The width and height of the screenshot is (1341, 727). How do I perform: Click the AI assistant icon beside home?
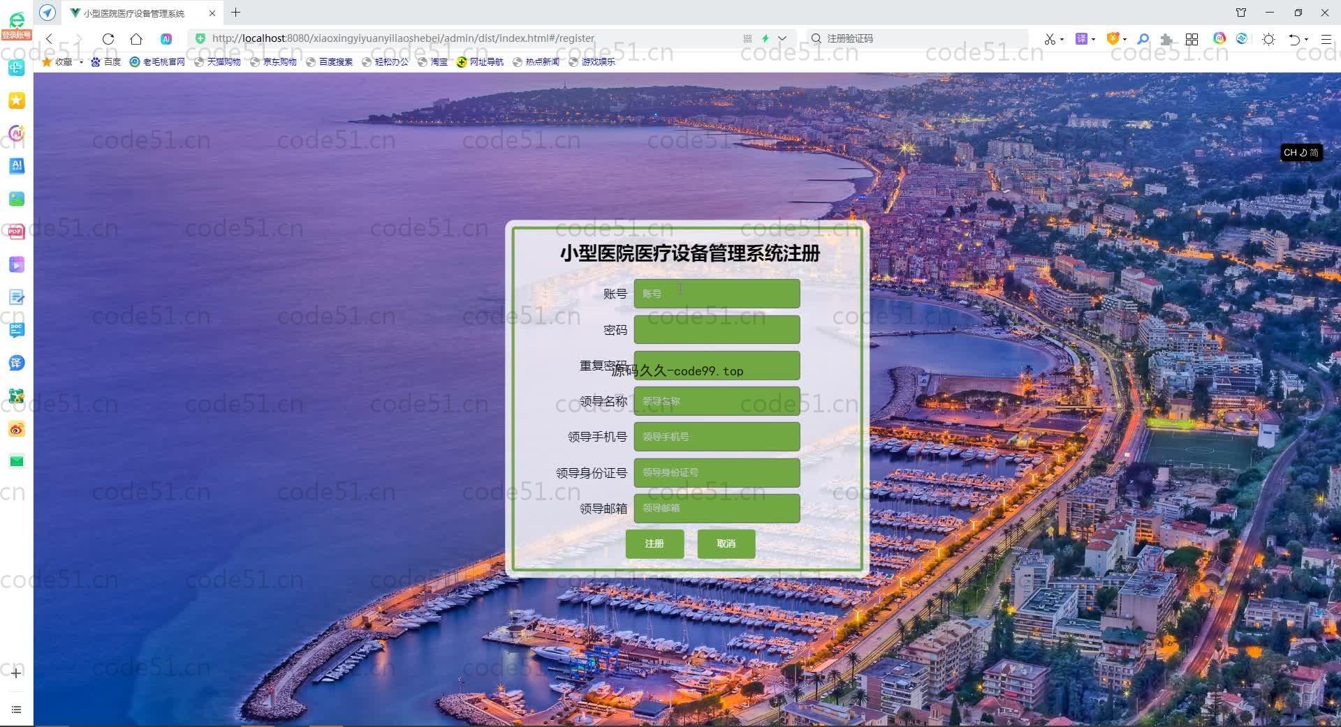tap(166, 39)
